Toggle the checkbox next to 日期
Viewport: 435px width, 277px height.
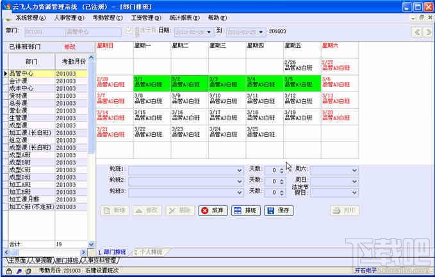[129, 31]
